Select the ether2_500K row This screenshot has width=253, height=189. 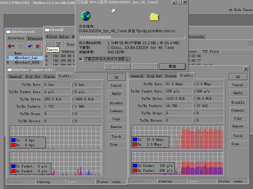pyautogui.click(x=25, y=62)
